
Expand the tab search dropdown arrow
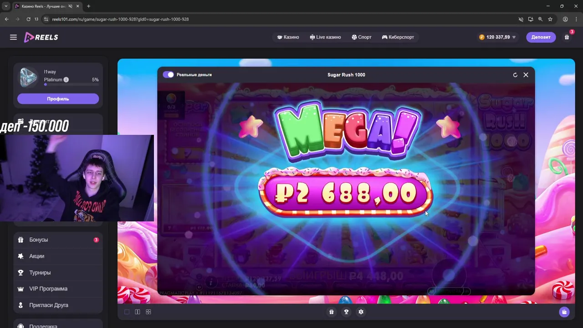(x=6, y=6)
